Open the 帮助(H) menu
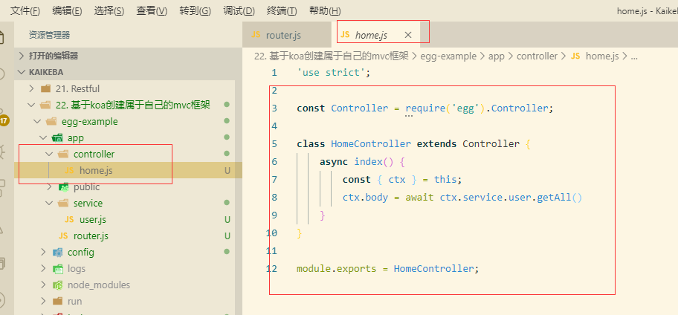Image resolution: width=678 pixels, height=315 pixels. pyautogui.click(x=325, y=11)
